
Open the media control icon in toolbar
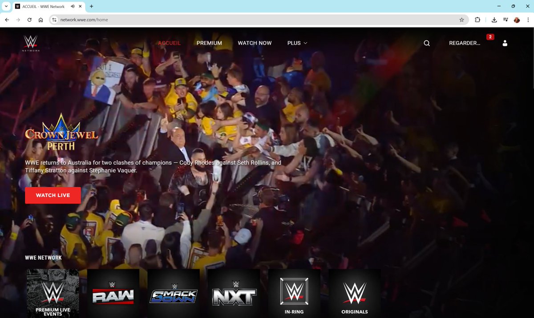(x=506, y=20)
